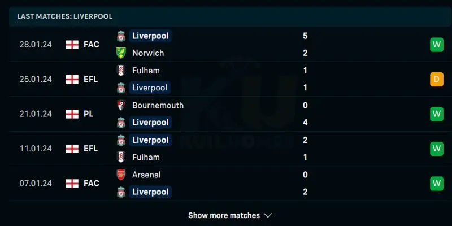Open the Arsenal team name link
This screenshot has height=226, width=452.
coord(146,175)
